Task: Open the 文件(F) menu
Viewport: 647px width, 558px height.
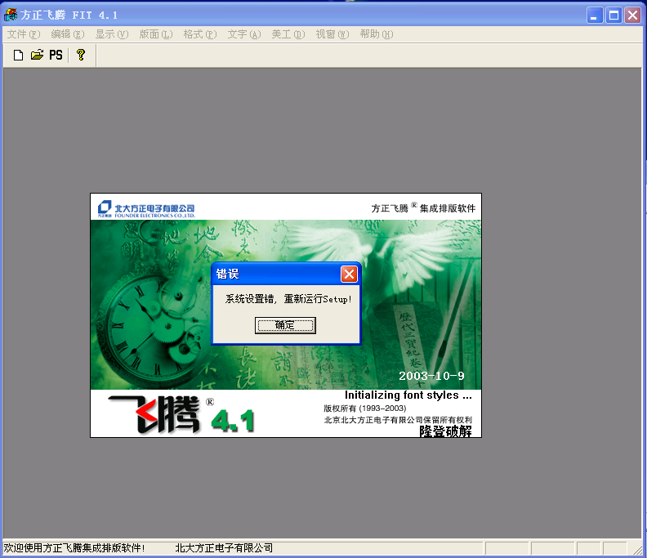Action: click(24, 34)
